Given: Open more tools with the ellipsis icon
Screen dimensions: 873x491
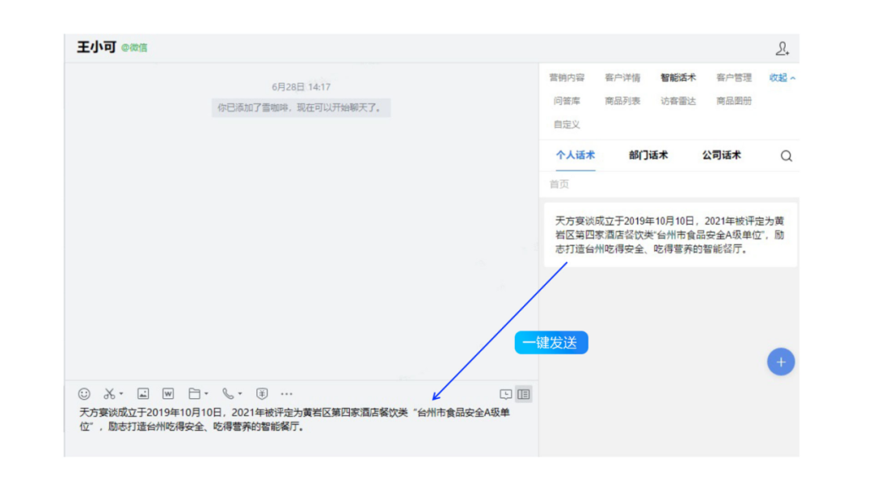Looking at the screenshot, I should (286, 394).
